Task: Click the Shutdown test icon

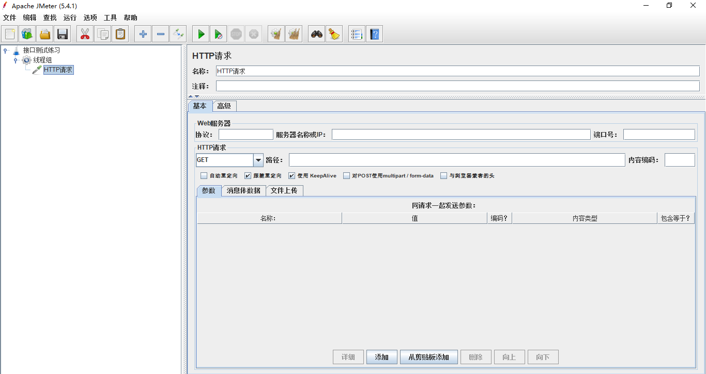Action: [254, 34]
